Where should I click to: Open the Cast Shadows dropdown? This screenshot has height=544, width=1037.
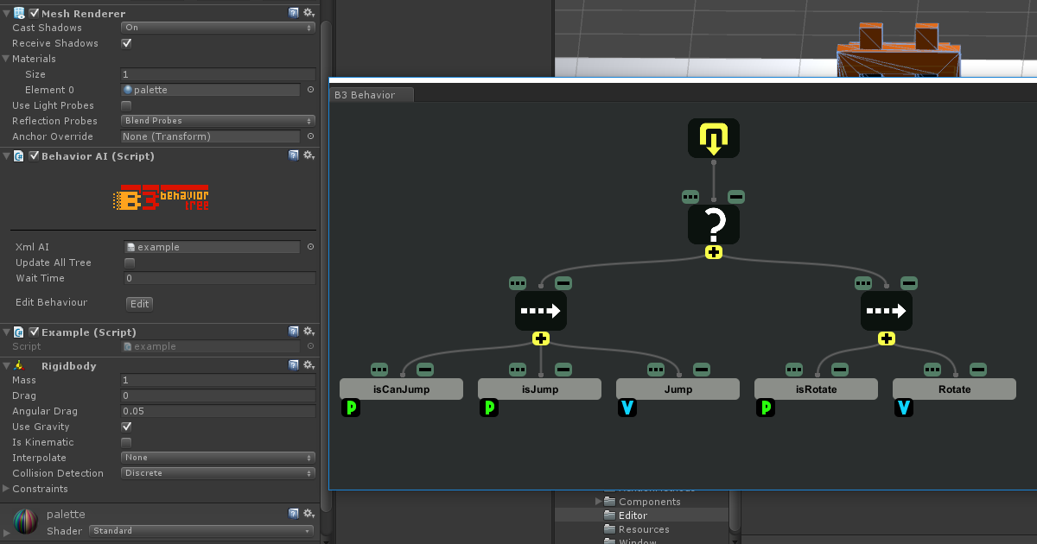pyautogui.click(x=218, y=28)
